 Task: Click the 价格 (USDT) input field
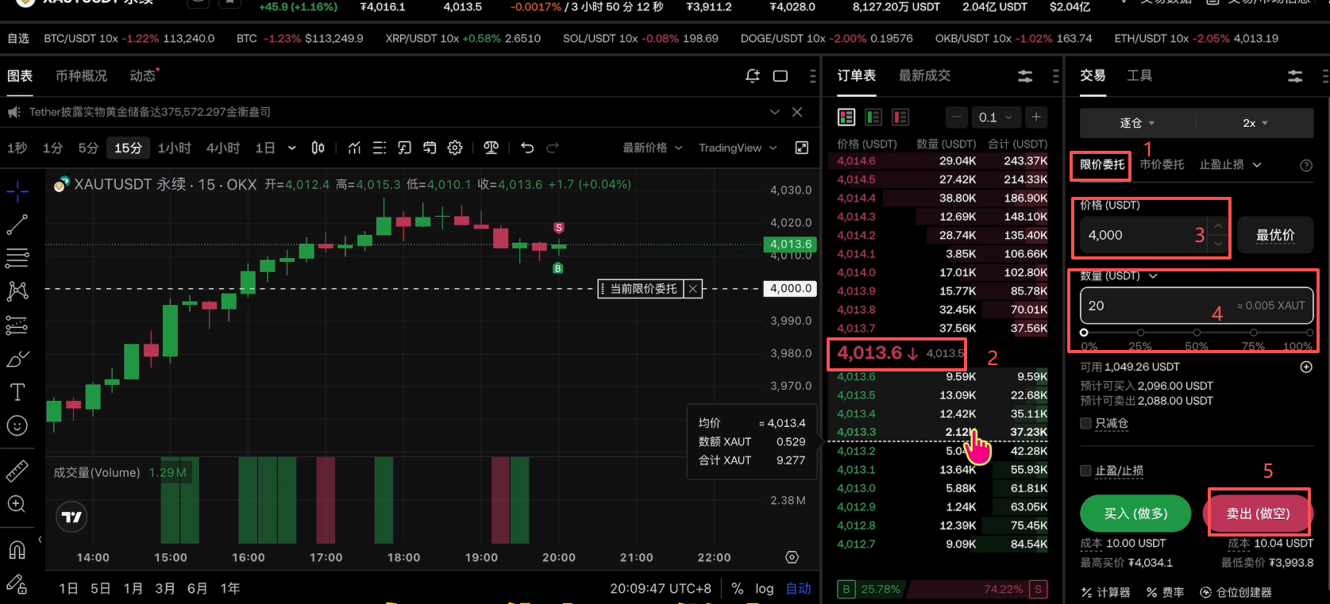click(x=1139, y=235)
